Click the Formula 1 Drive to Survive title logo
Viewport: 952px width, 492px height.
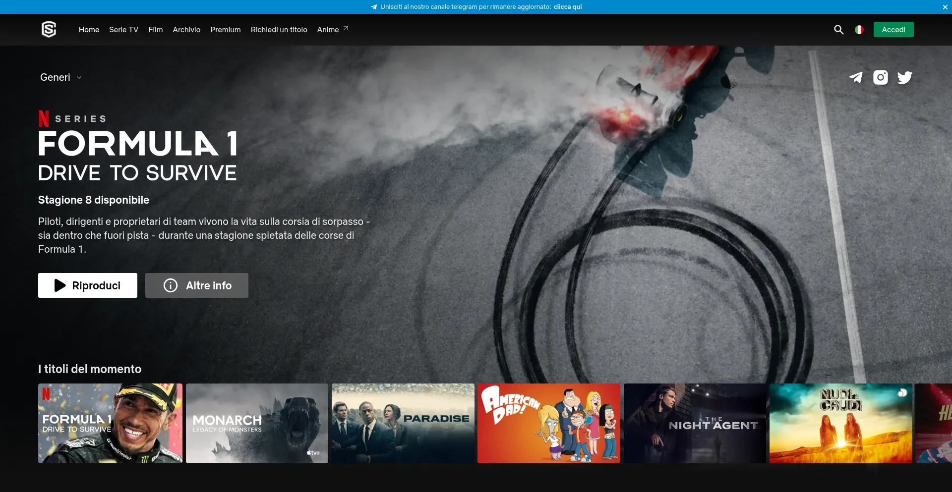138,146
